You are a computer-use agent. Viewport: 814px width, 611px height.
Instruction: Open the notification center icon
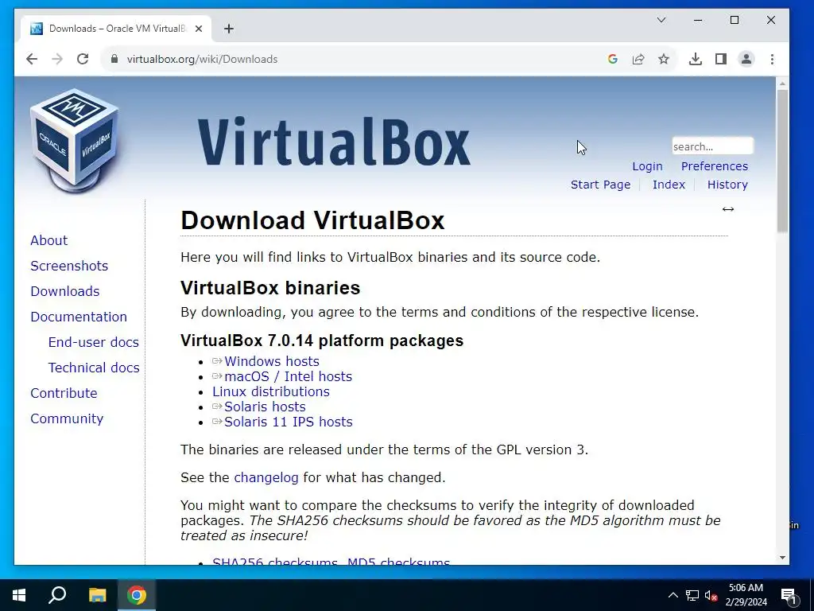tap(789, 596)
